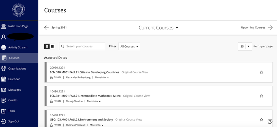The width and height of the screenshot is (277, 127).
Task: Click the help question mark icon
Action: 270,121
